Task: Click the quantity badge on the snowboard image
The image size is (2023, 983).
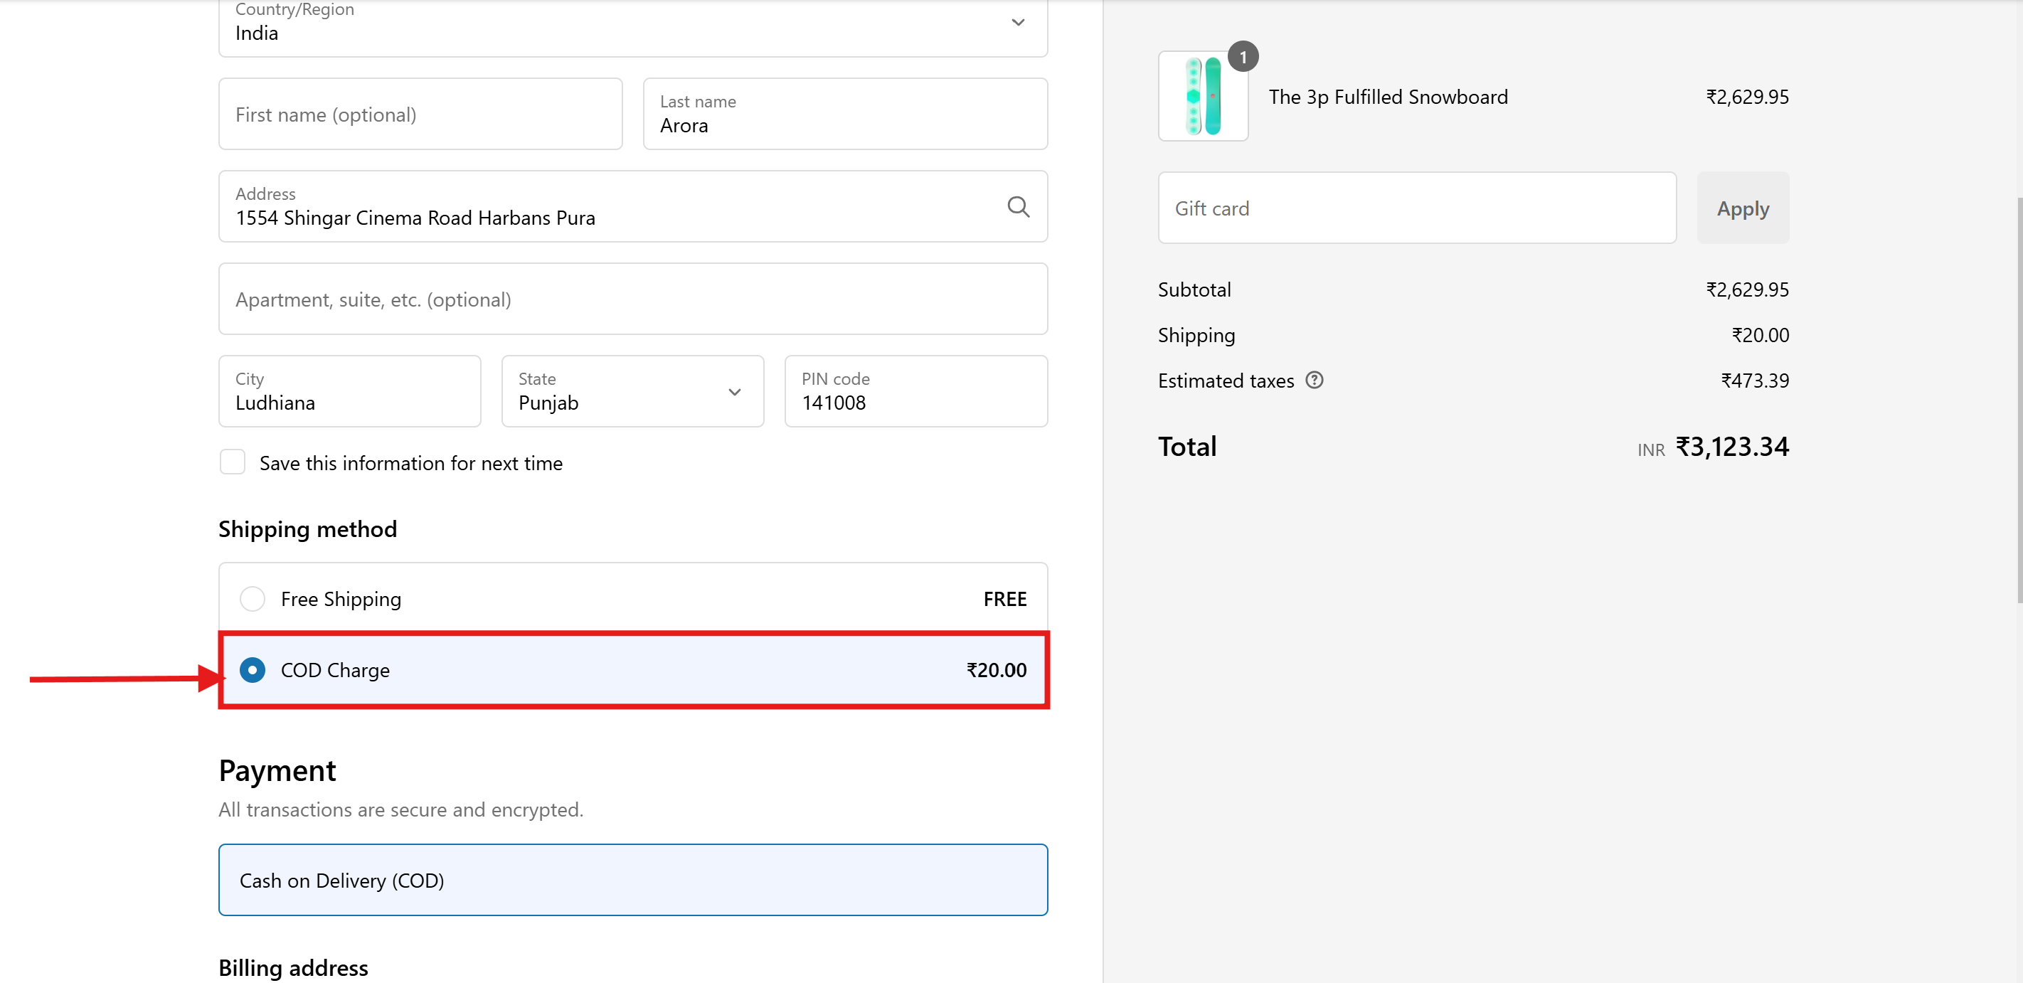Action: [1243, 58]
